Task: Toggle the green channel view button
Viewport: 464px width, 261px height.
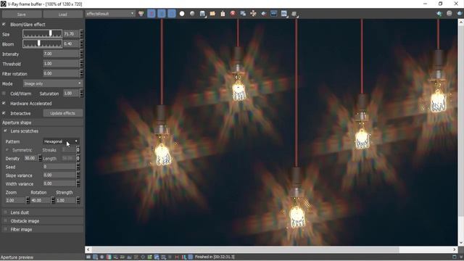Action: (x=162, y=14)
